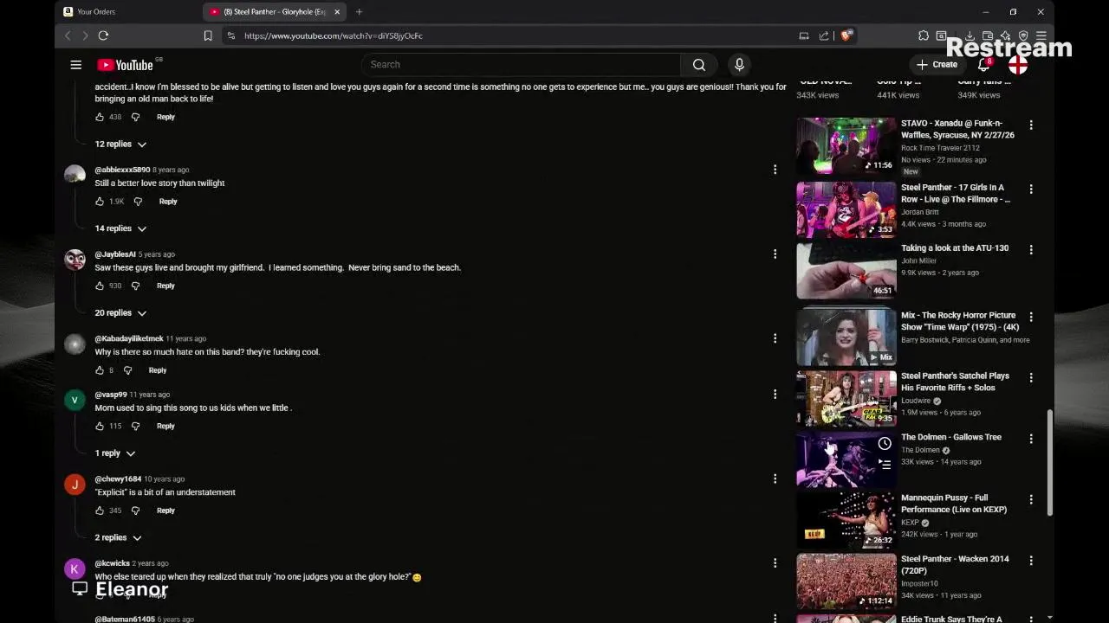
Task: Click the share icon in address bar
Action: (824, 35)
